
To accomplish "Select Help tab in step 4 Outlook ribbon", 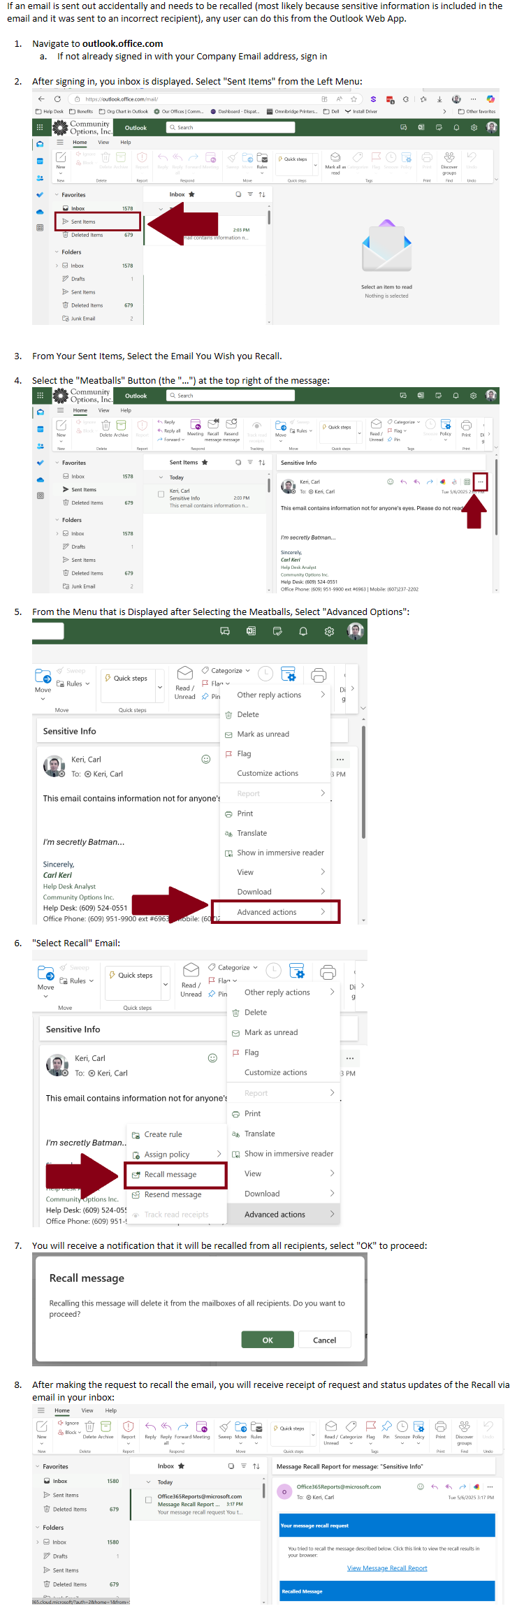I will click(x=126, y=410).
